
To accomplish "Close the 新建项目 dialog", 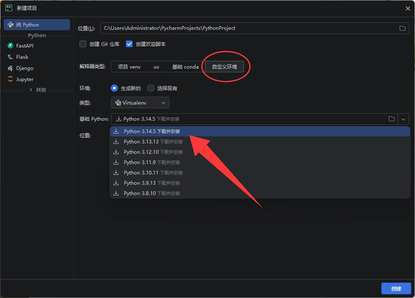I will (408, 8).
